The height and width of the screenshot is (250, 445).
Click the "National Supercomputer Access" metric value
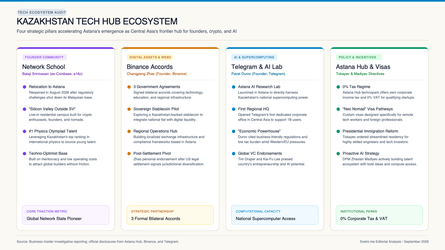point(266,219)
